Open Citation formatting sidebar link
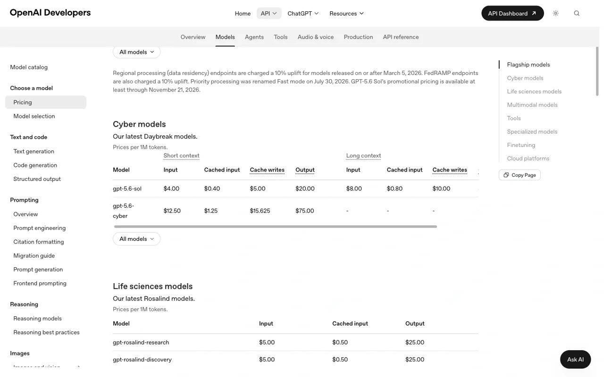The height and width of the screenshot is (377, 604). click(x=39, y=242)
